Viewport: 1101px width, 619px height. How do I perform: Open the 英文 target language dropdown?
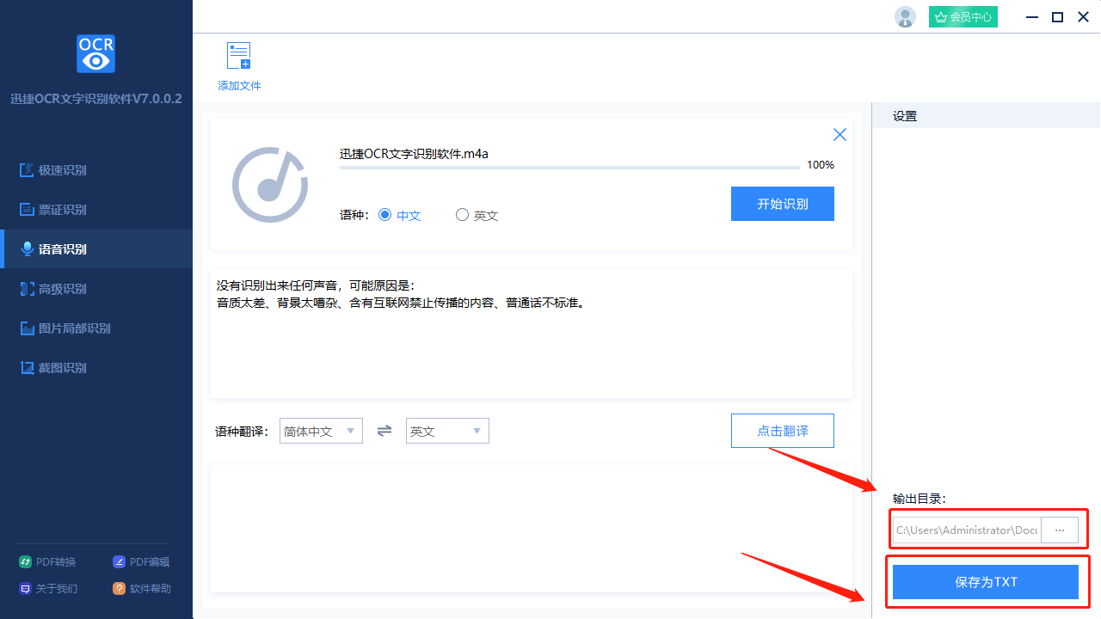click(x=447, y=431)
